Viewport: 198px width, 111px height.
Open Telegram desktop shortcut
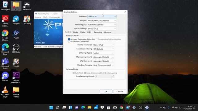16,20
